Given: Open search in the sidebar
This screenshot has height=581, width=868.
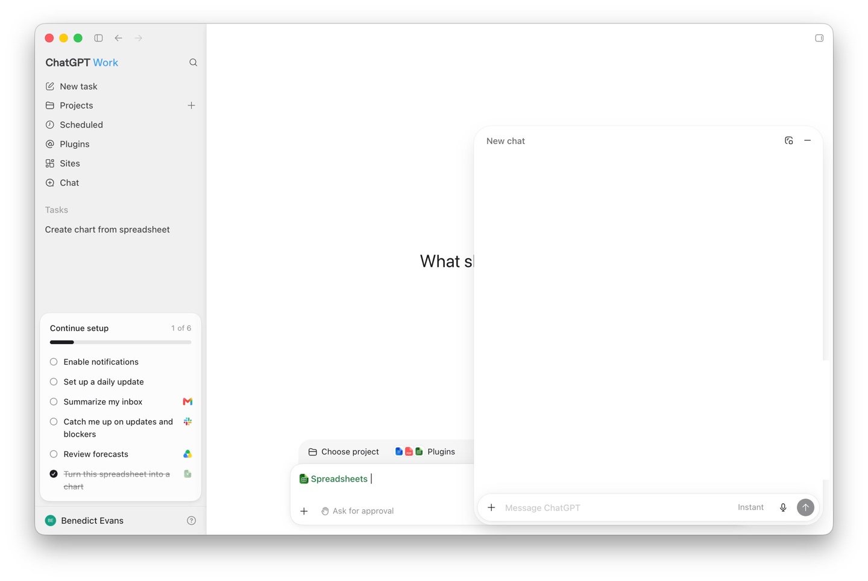Looking at the screenshot, I should [x=193, y=63].
